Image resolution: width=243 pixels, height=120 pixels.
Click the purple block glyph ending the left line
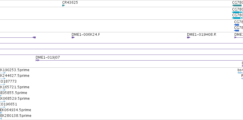click(x=34, y=37)
